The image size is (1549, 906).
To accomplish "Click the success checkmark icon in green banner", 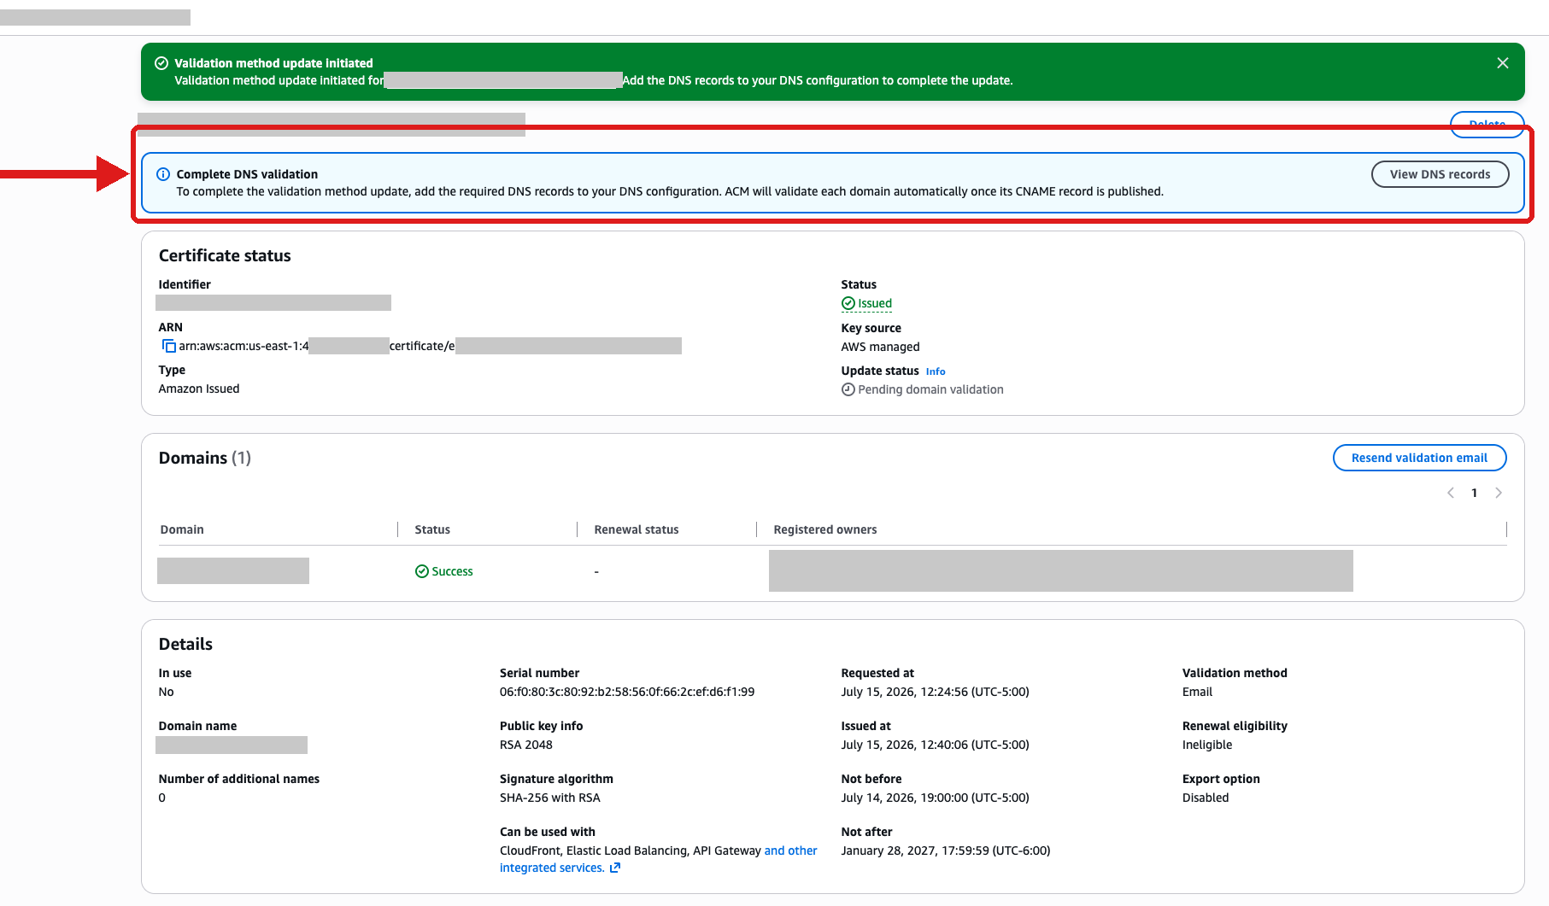I will [x=161, y=63].
